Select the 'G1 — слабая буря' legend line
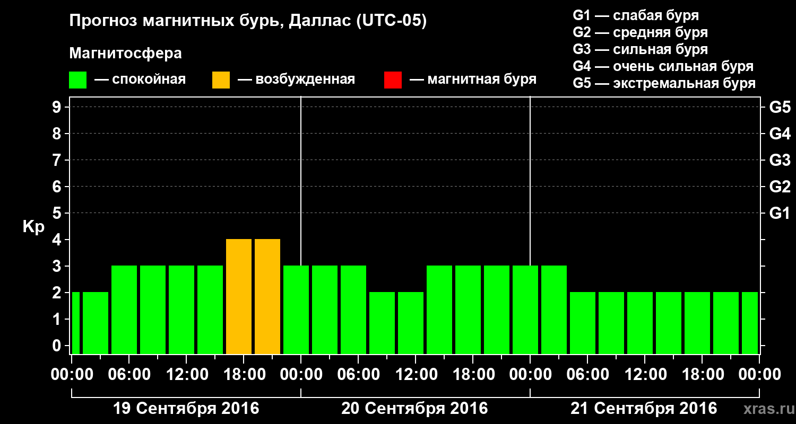Viewport: 796px width, 424px height. coord(636,15)
